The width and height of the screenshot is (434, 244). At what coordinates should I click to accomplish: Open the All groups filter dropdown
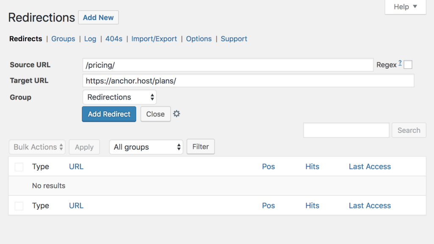point(146,147)
